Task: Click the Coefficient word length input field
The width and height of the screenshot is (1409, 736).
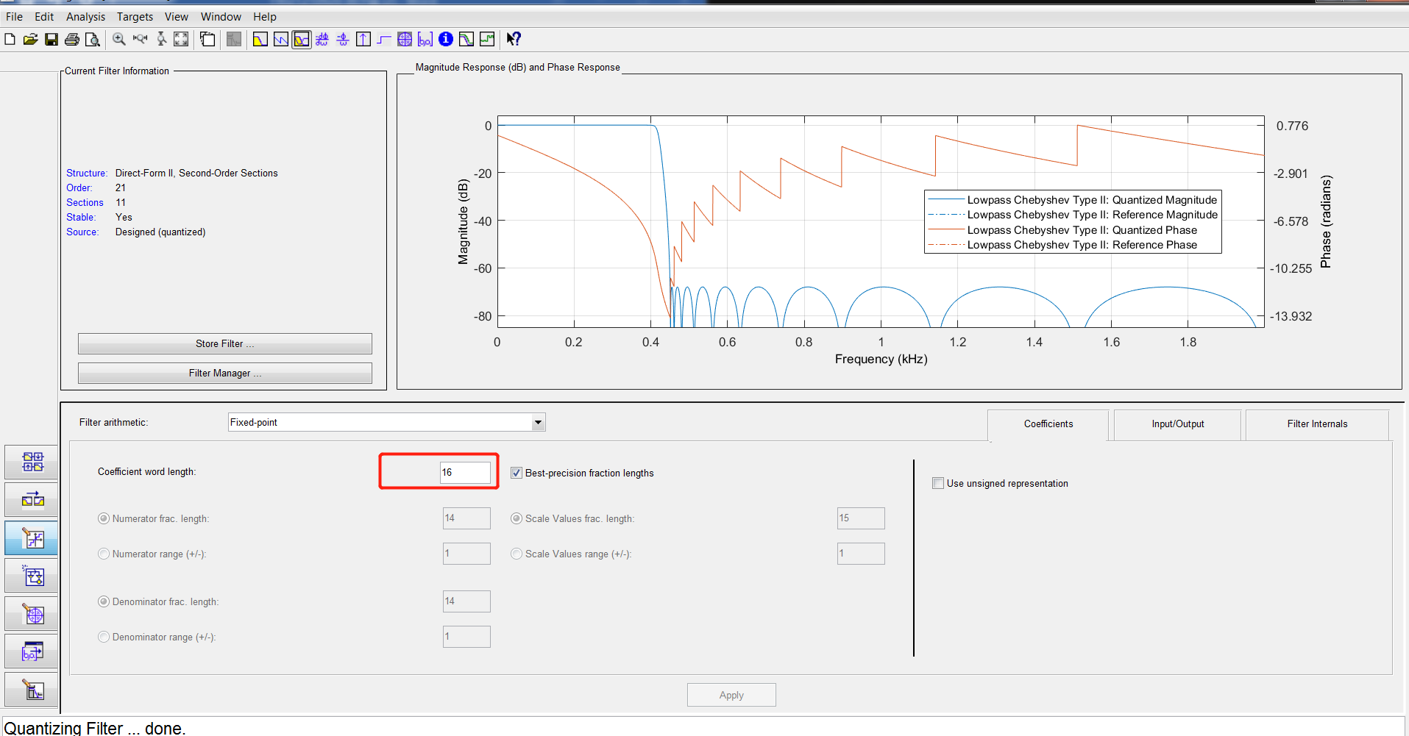Action: pyautogui.click(x=465, y=472)
